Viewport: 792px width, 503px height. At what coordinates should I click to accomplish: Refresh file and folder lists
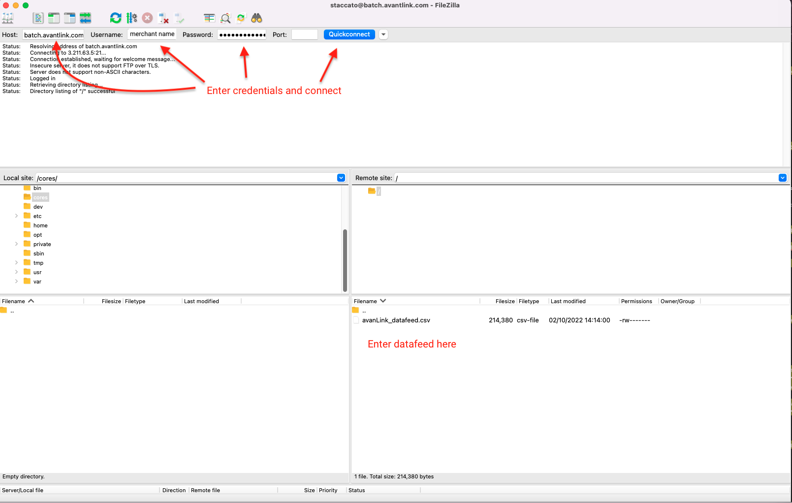(x=116, y=18)
